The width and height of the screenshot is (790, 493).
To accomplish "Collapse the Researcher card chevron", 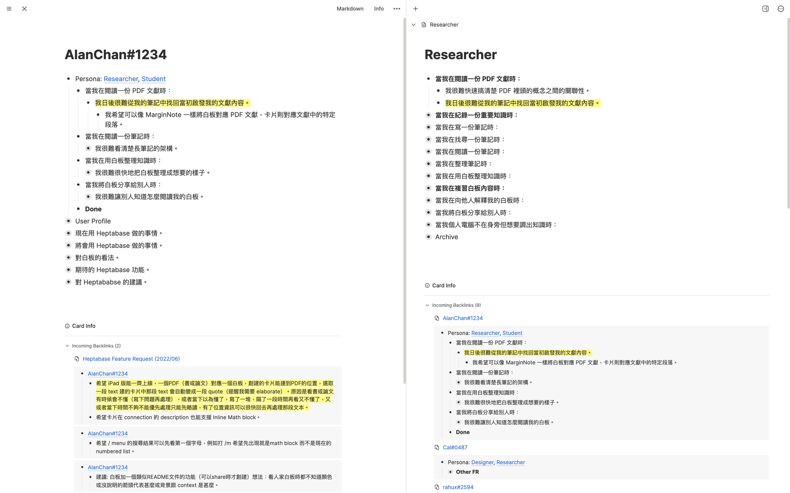I will [x=414, y=25].
